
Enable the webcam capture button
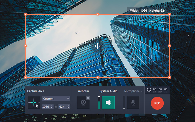point(83,103)
